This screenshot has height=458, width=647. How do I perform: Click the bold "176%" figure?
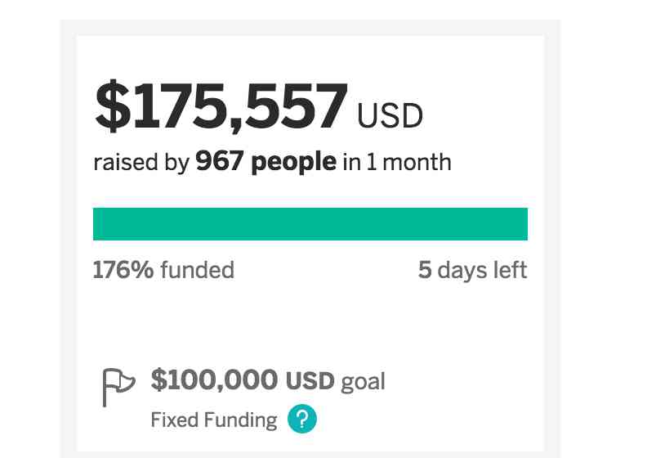pyautogui.click(x=123, y=270)
